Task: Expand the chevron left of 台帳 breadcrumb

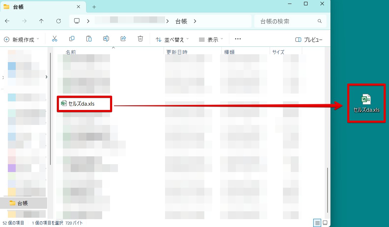Action: pyautogui.click(x=168, y=21)
